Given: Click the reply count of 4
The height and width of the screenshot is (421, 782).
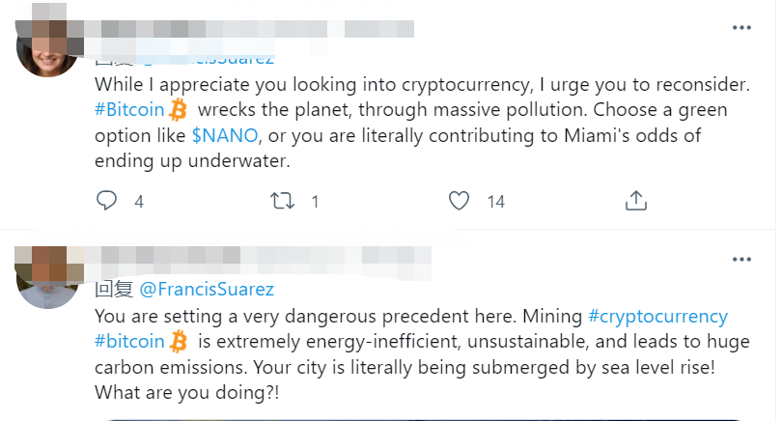Looking at the screenshot, I should (139, 202).
